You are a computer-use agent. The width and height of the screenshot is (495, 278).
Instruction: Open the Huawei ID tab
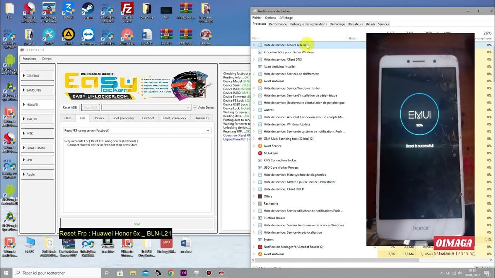pos(201,118)
